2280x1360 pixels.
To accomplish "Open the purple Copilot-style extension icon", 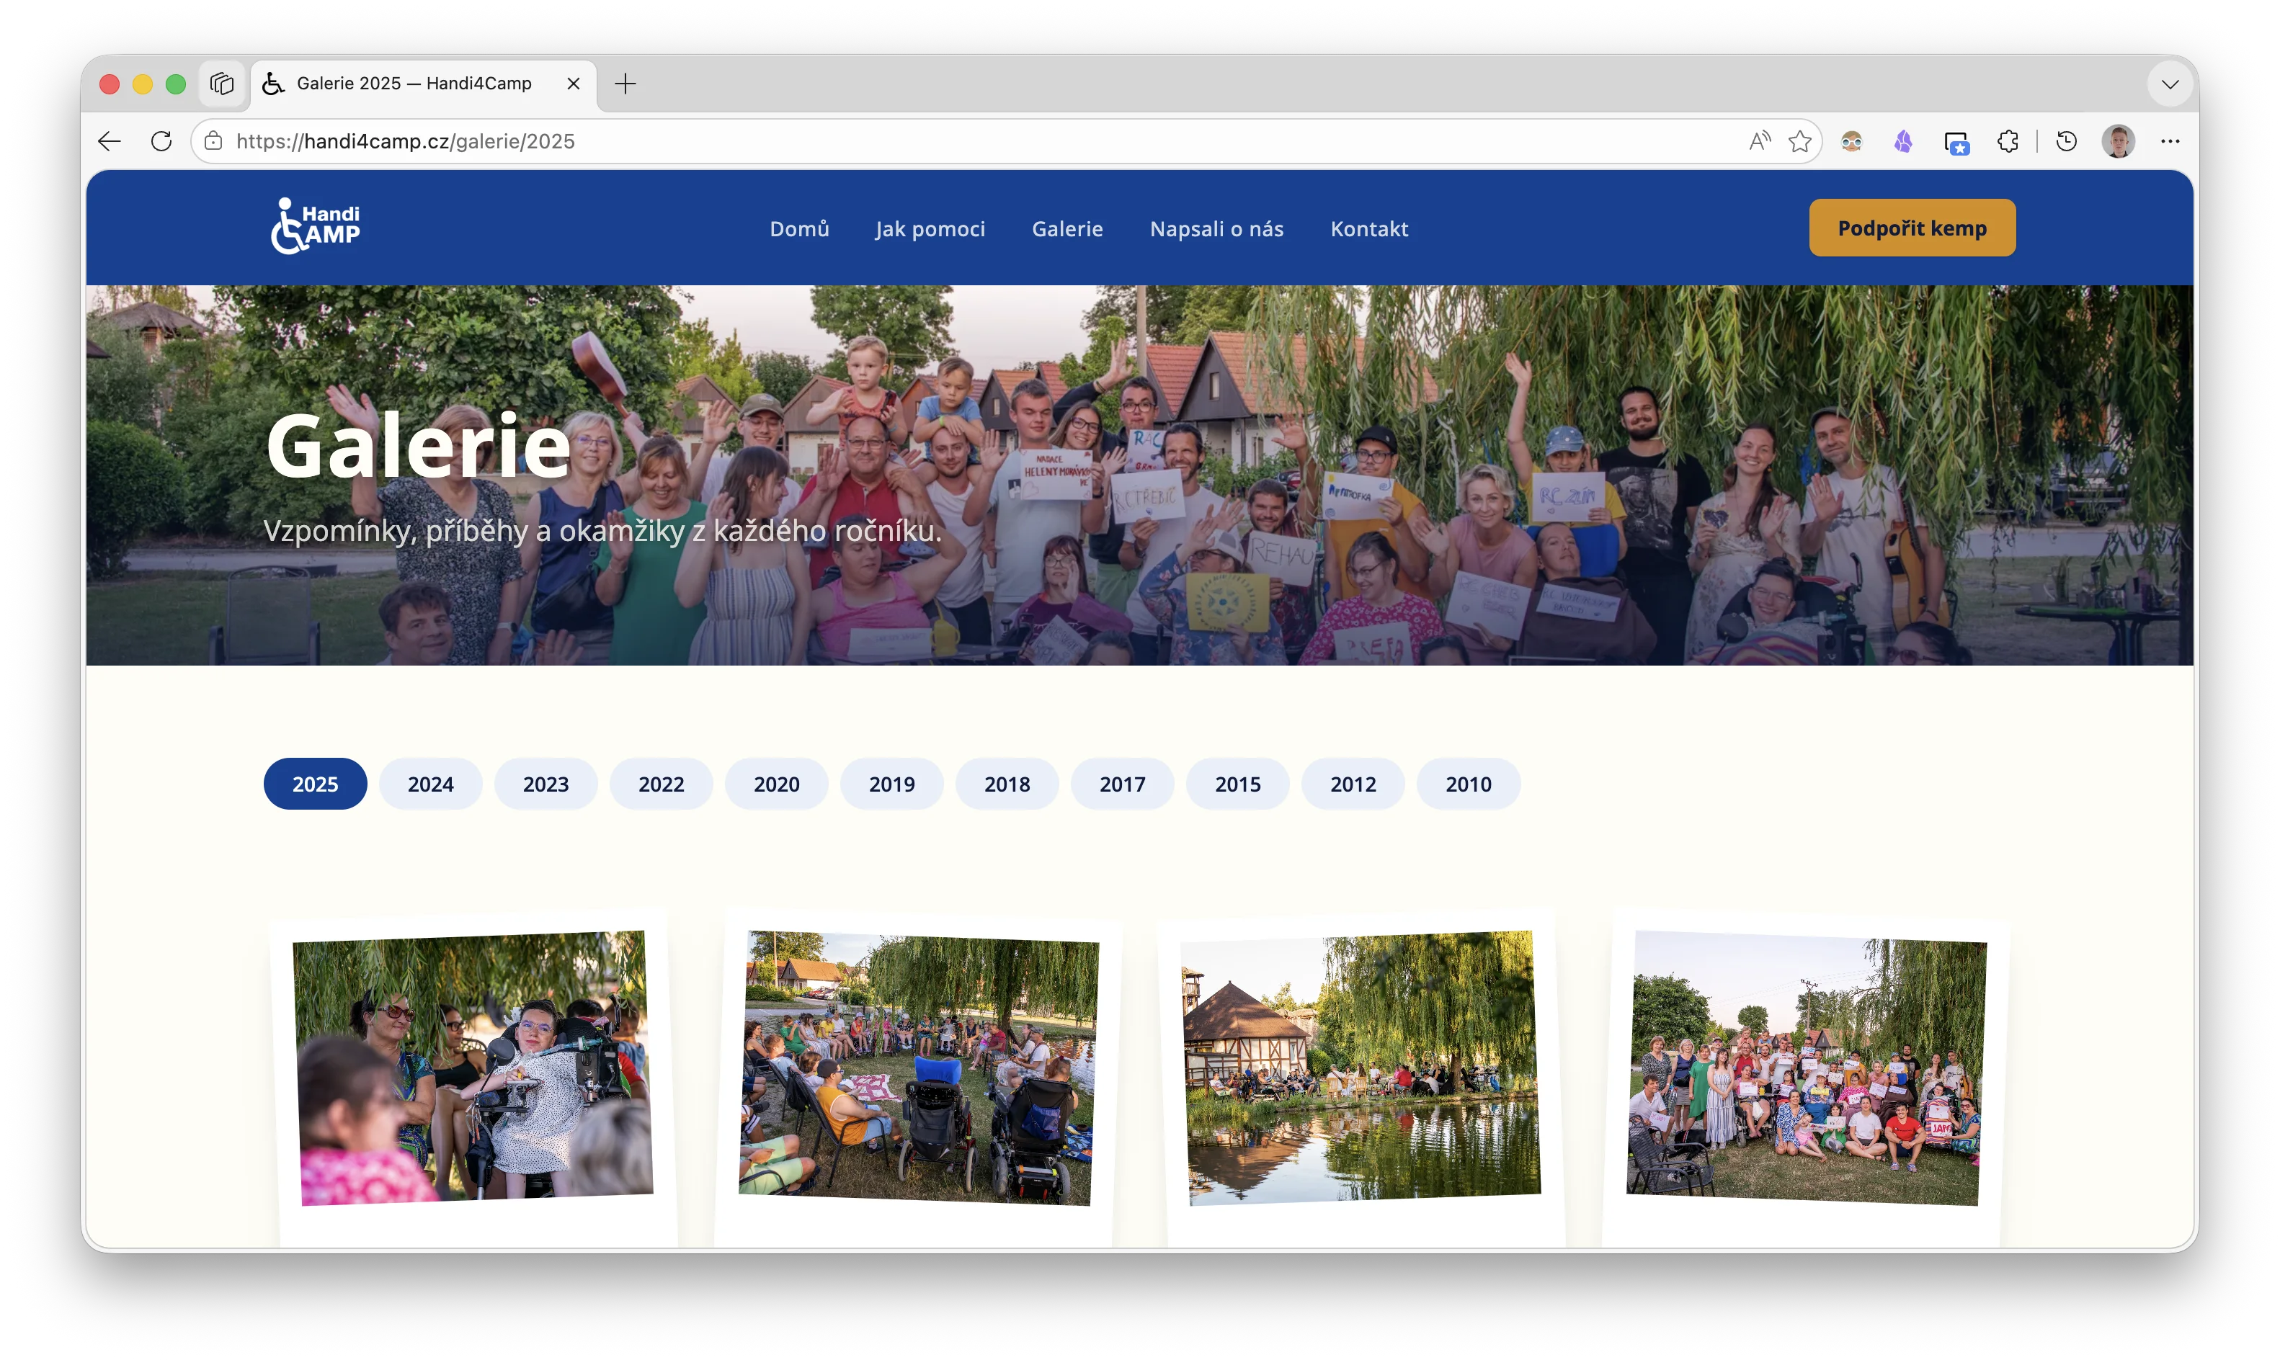I will [1903, 141].
